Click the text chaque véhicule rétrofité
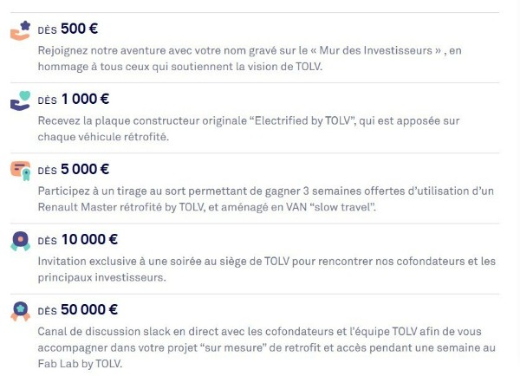 [x=103, y=137]
